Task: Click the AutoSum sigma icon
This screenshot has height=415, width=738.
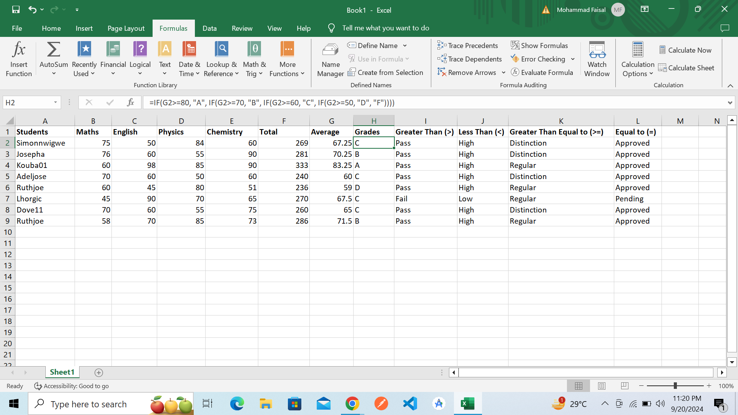Action: [53, 50]
